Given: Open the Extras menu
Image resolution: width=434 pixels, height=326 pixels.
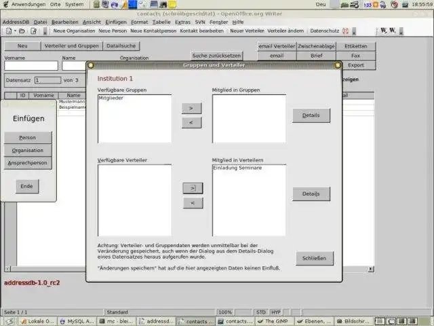Looking at the screenshot, I should click(182, 22).
